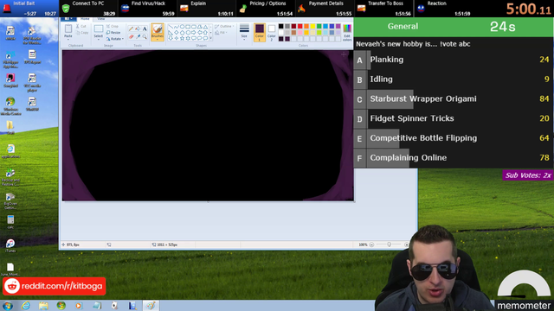Click the Paste clipboard icon
The height and width of the screenshot is (311, 554).
pyautogui.click(x=68, y=29)
